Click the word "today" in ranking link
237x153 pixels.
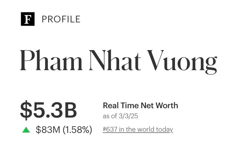[165, 129]
